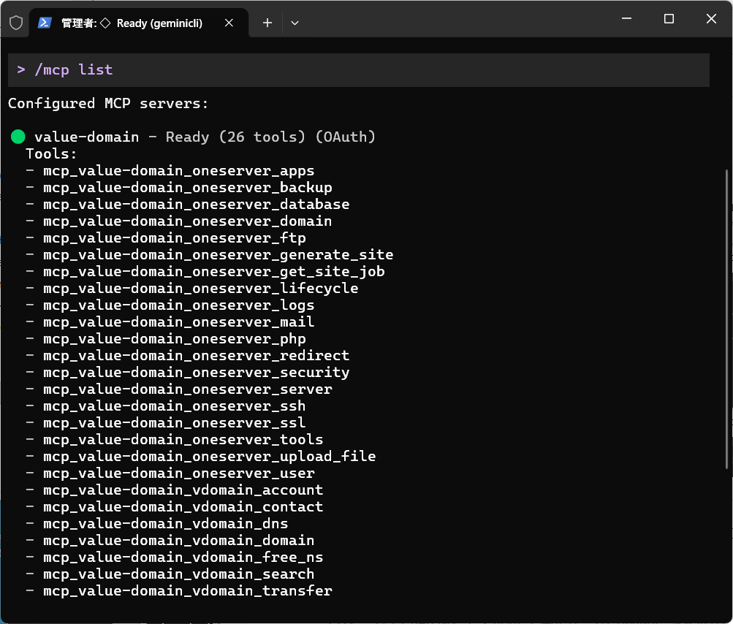Click the PowerShell icon on the Ready (geminicli) tab

point(45,23)
